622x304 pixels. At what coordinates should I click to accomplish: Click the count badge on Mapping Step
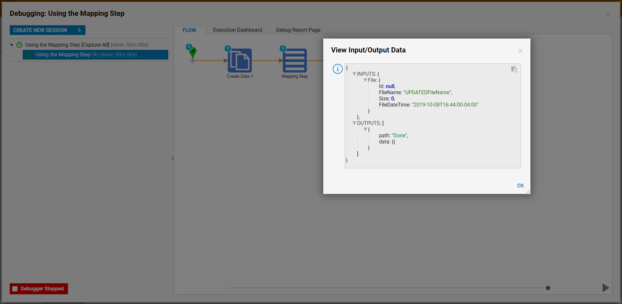tap(283, 48)
